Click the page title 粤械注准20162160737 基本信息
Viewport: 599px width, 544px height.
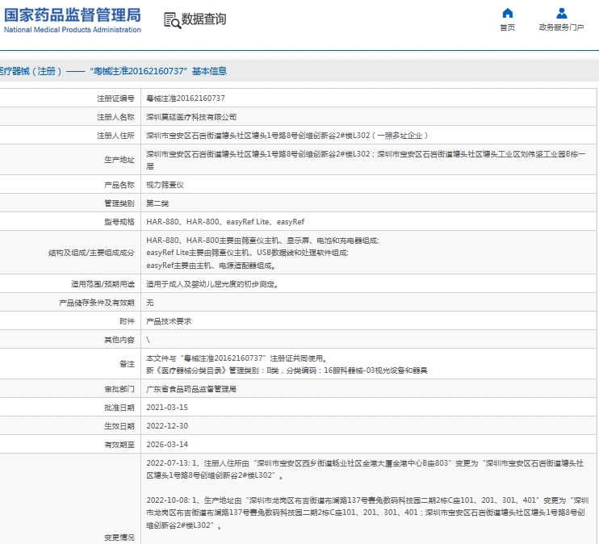[158, 71]
